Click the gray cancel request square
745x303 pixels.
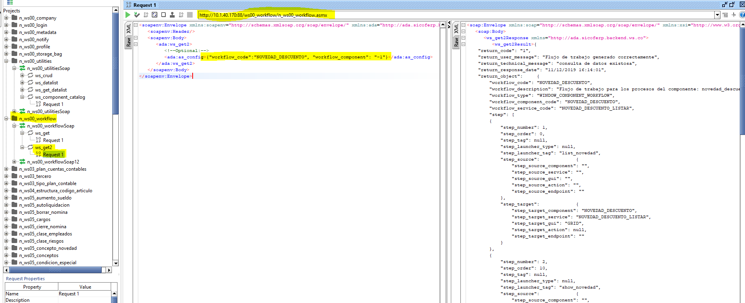190,15
